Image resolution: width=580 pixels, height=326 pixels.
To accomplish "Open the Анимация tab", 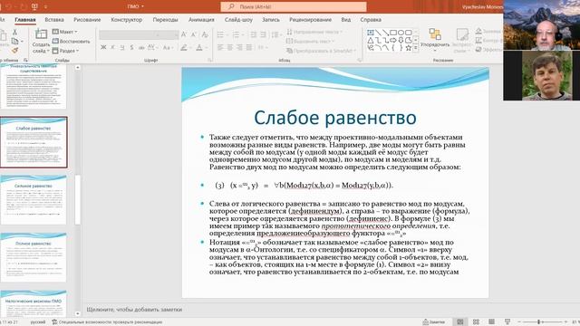I will click(x=201, y=20).
